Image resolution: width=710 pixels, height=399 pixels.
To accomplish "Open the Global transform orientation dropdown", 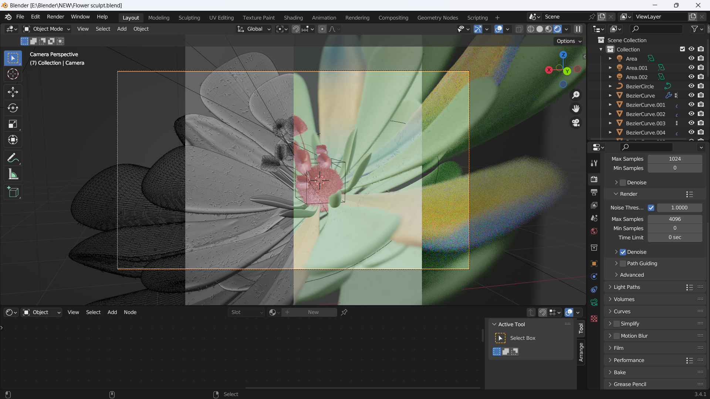I will pyautogui.click(x=254, y=29).
